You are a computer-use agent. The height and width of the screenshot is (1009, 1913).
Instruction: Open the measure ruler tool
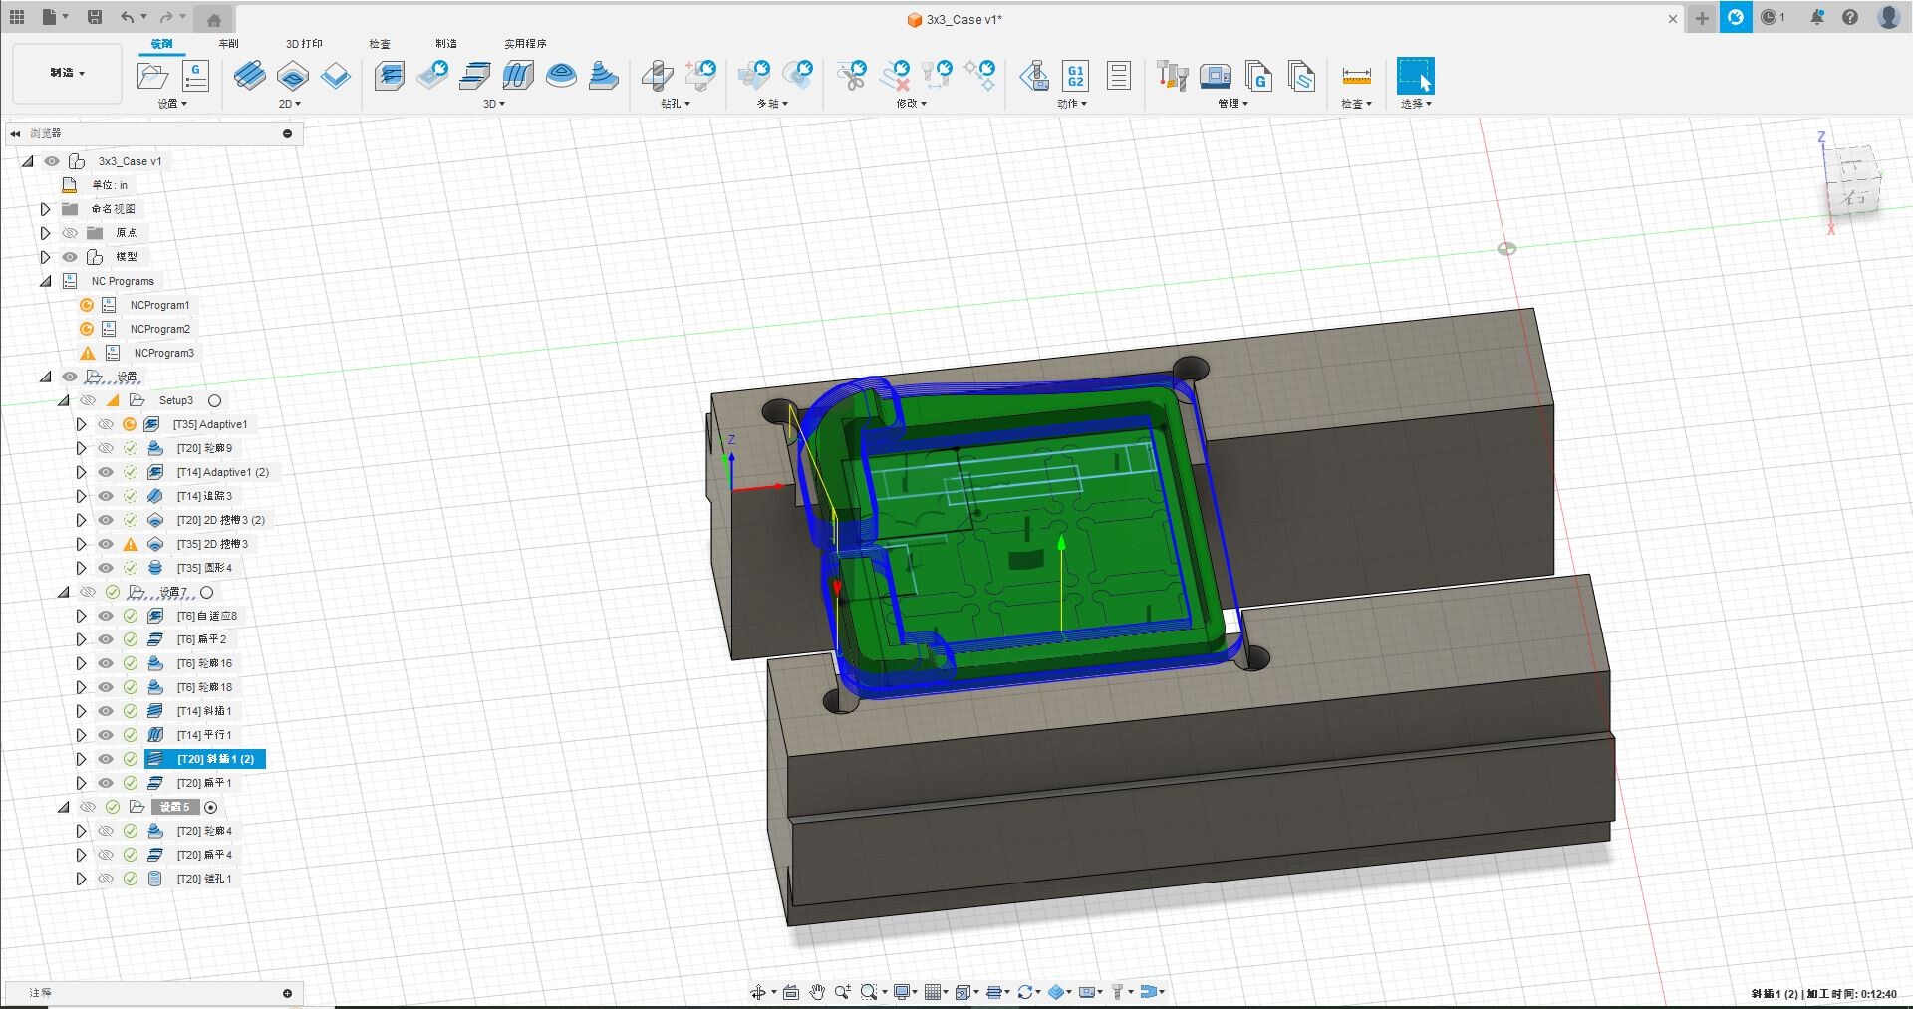pyautogui.click(x=1356, y=76)
